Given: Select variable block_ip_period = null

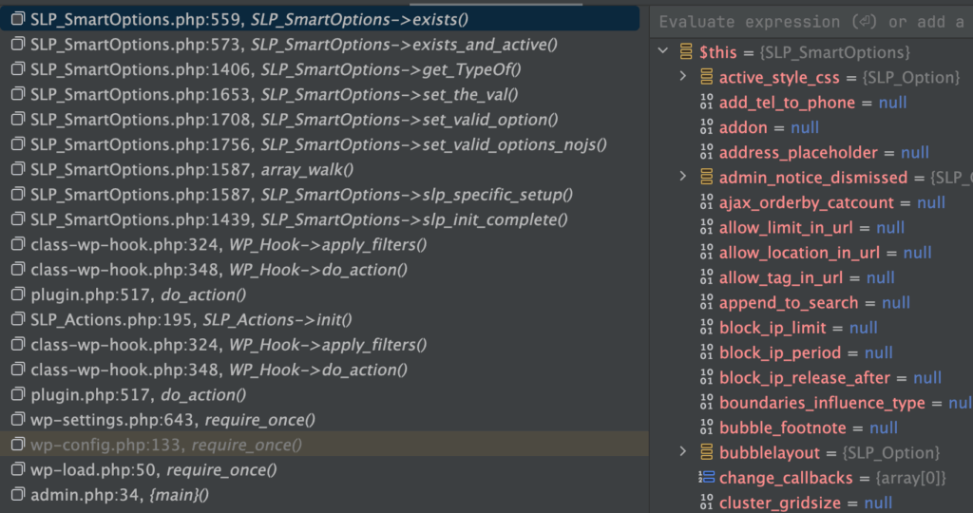Looking at the screenshot, I should tap(805, 352).
